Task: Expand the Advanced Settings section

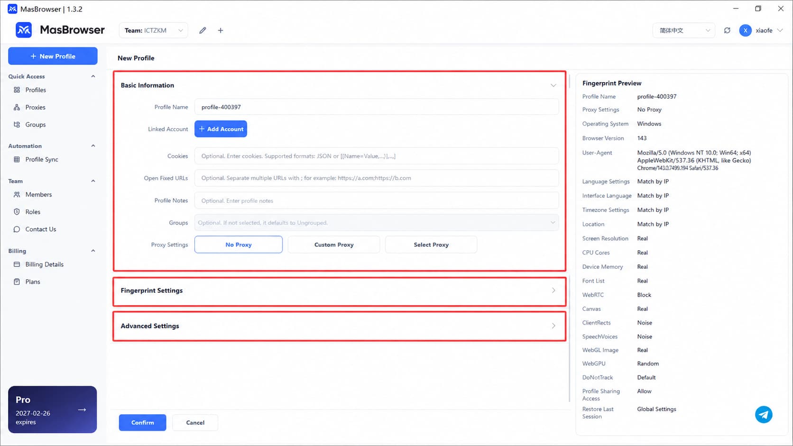Action: pos(553,326)
